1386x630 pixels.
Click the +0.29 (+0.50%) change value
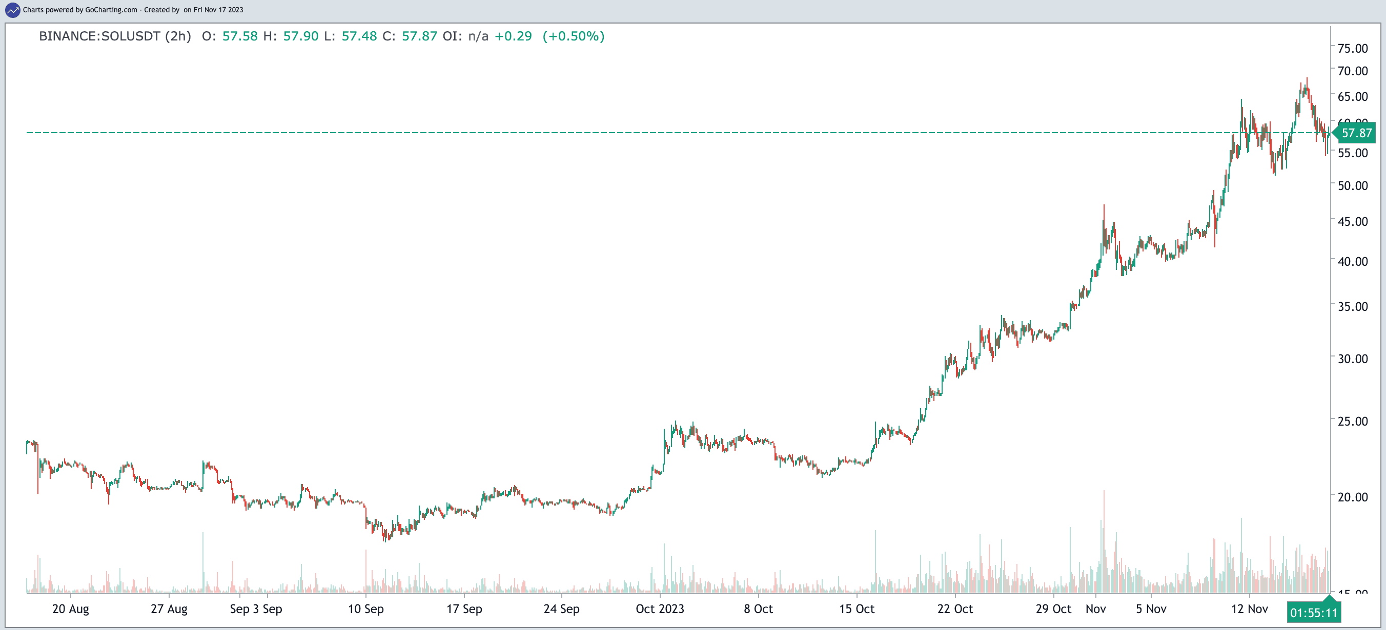(x=549, y=36)
